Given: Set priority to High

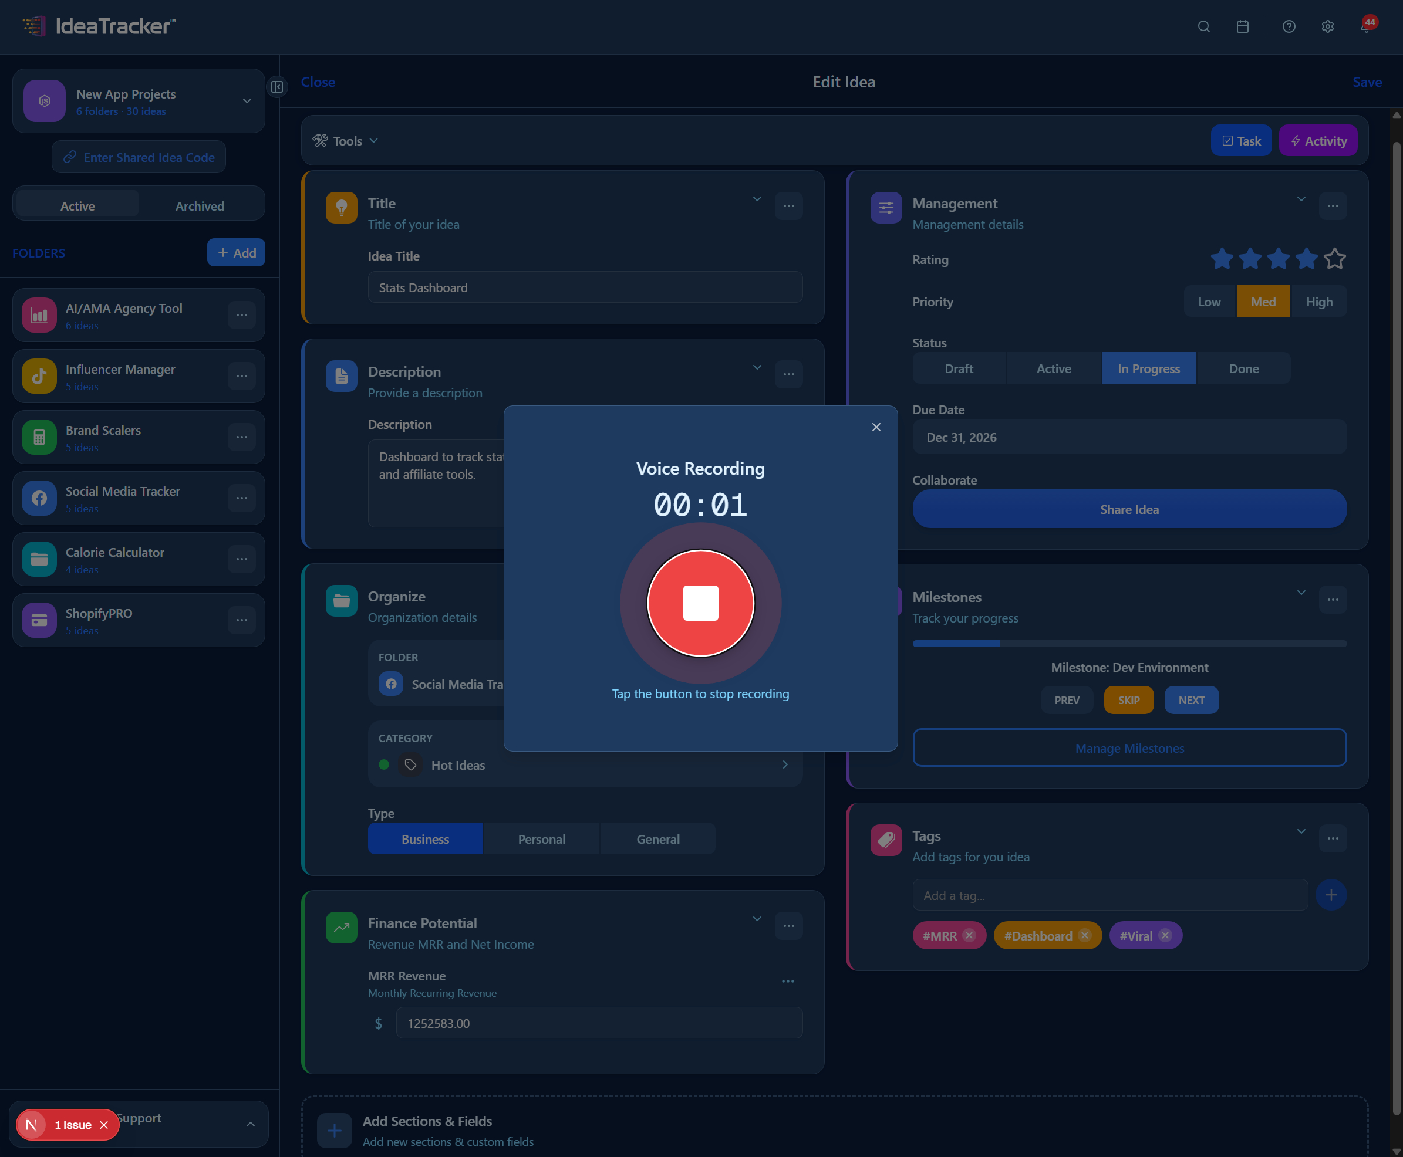Looking at the screenshot, I should pyautogui.click(x=1320, y=301).
